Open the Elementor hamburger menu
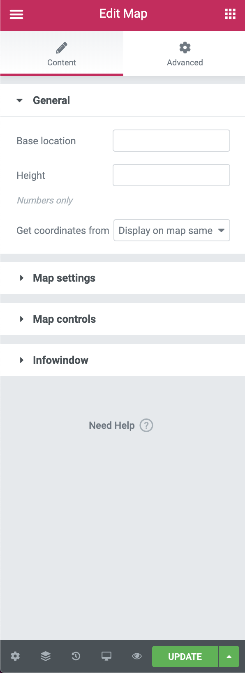Screen dimensions: 245x673 16,14
